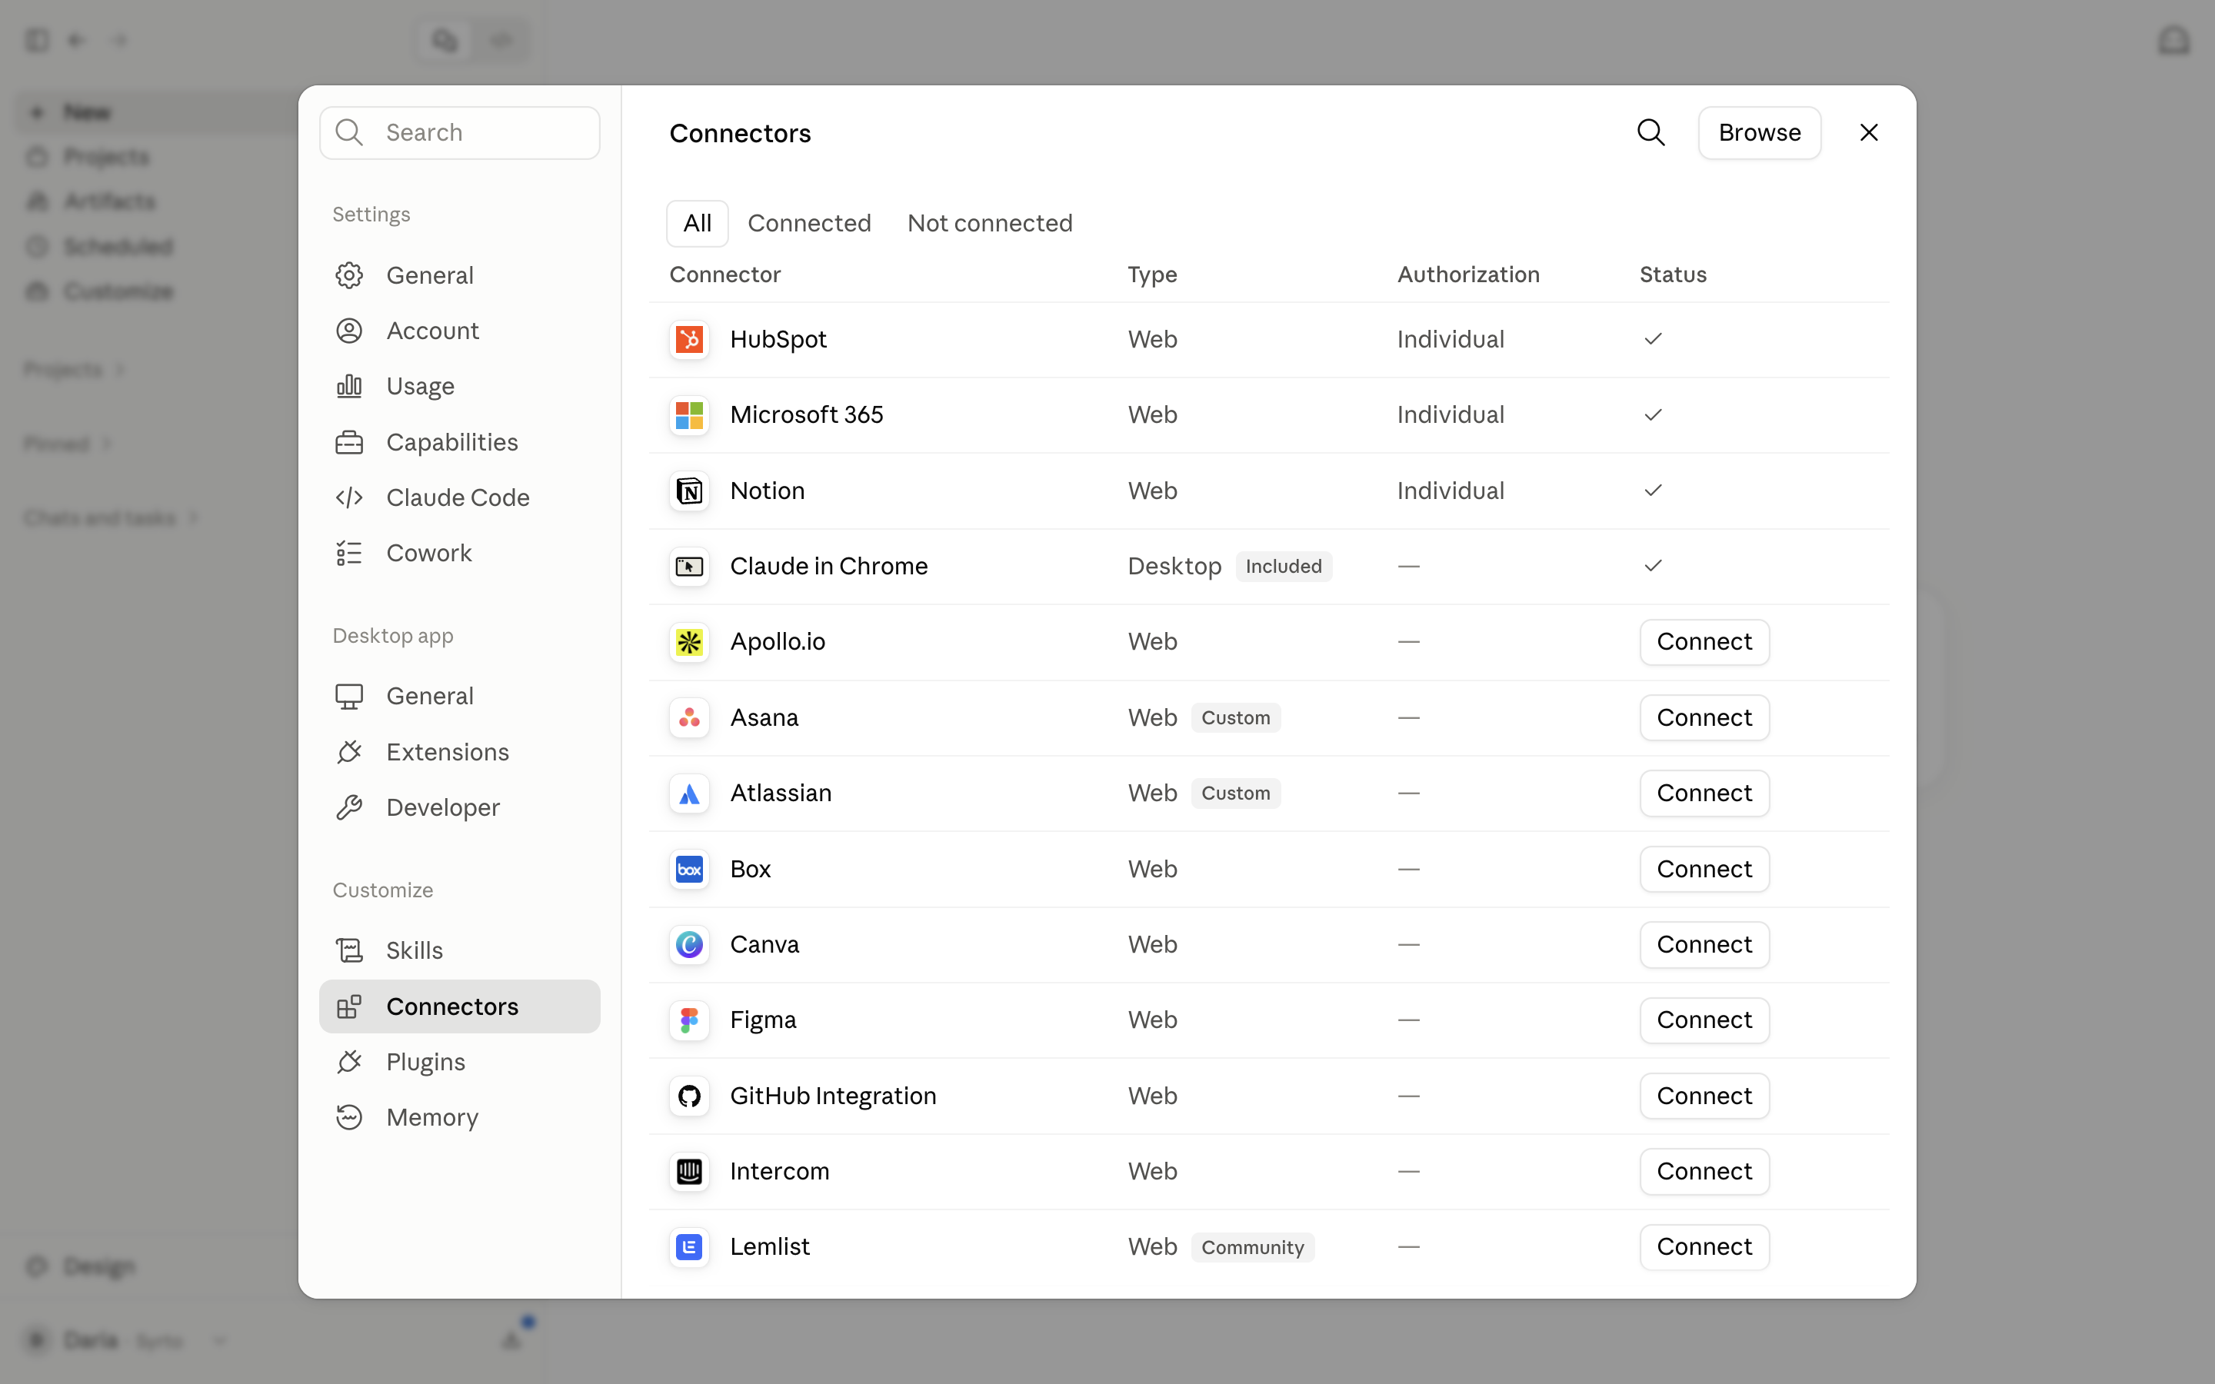Click the Type column header

[x=1152, y=274]
